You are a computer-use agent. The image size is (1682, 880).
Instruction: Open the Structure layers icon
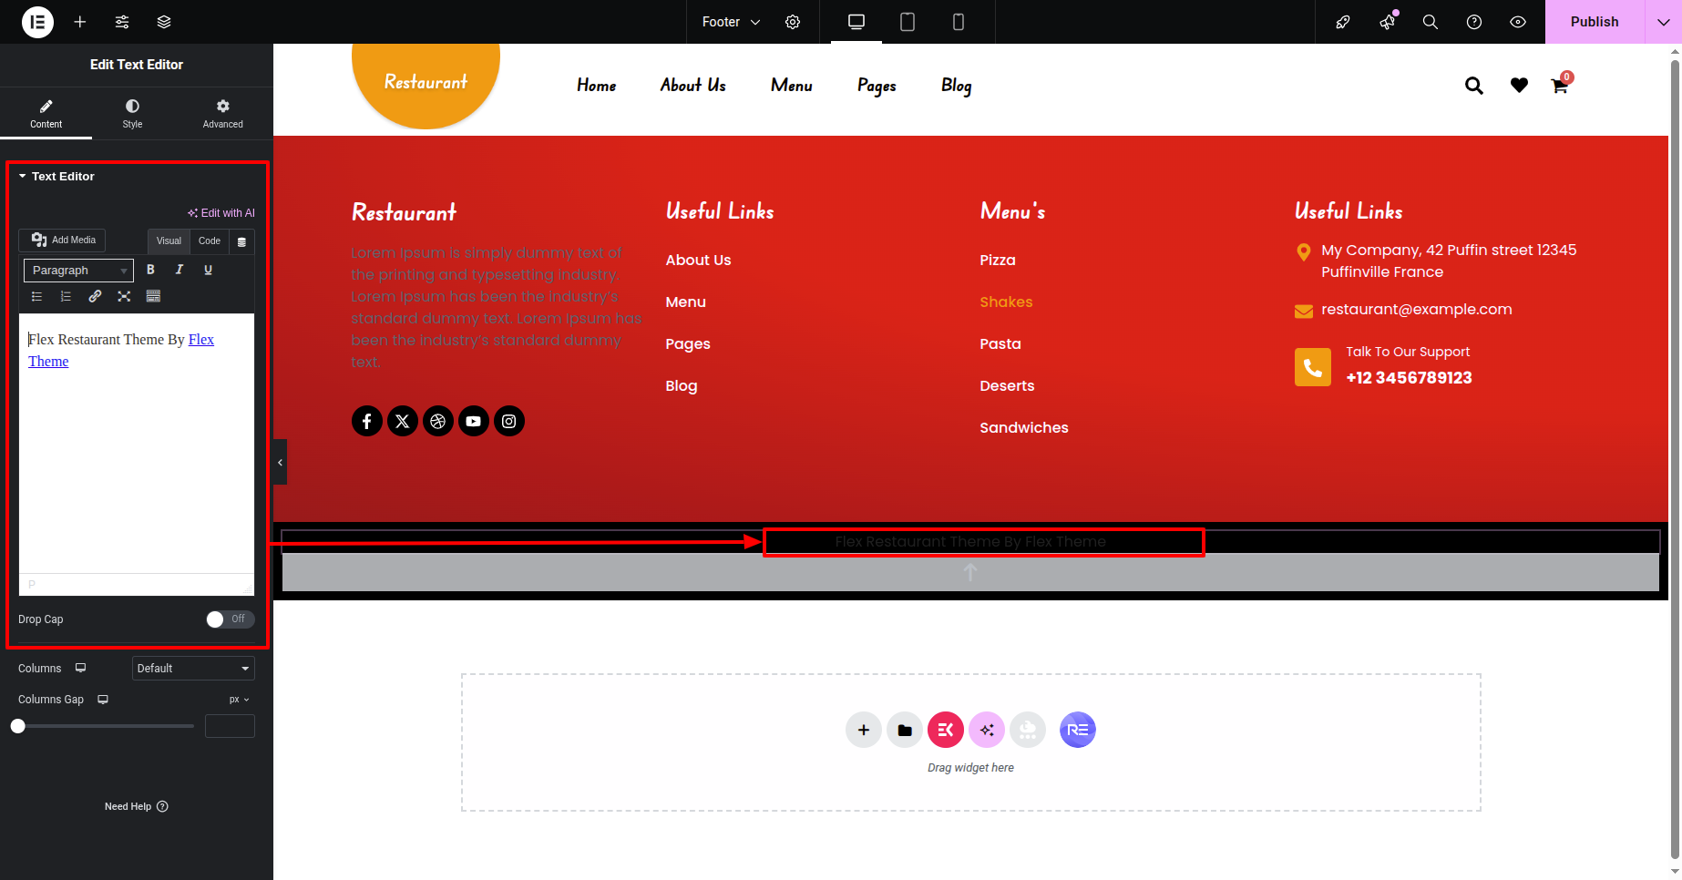pyautogui.click(x=164, y=22)
